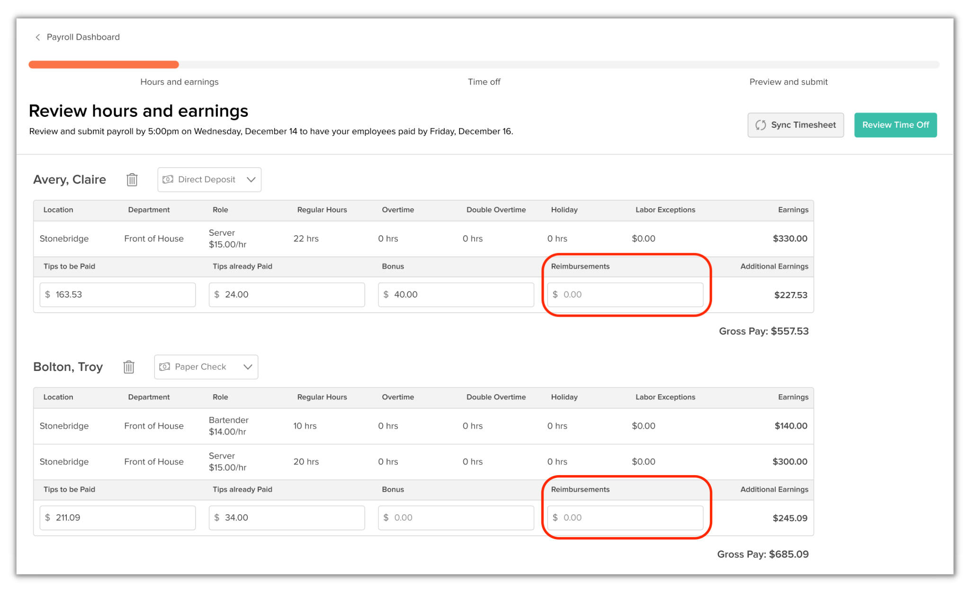Image resolution: width=970 pixels, height=592 pixels.
Task: Remove Troy Bolton via the trash icon
Action: tap(129, 367)
